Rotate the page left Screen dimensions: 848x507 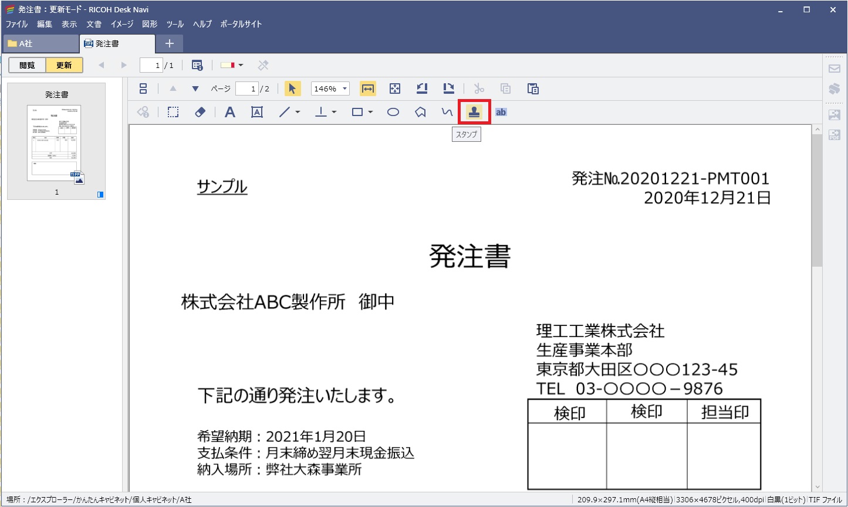[x=421, y=88]
